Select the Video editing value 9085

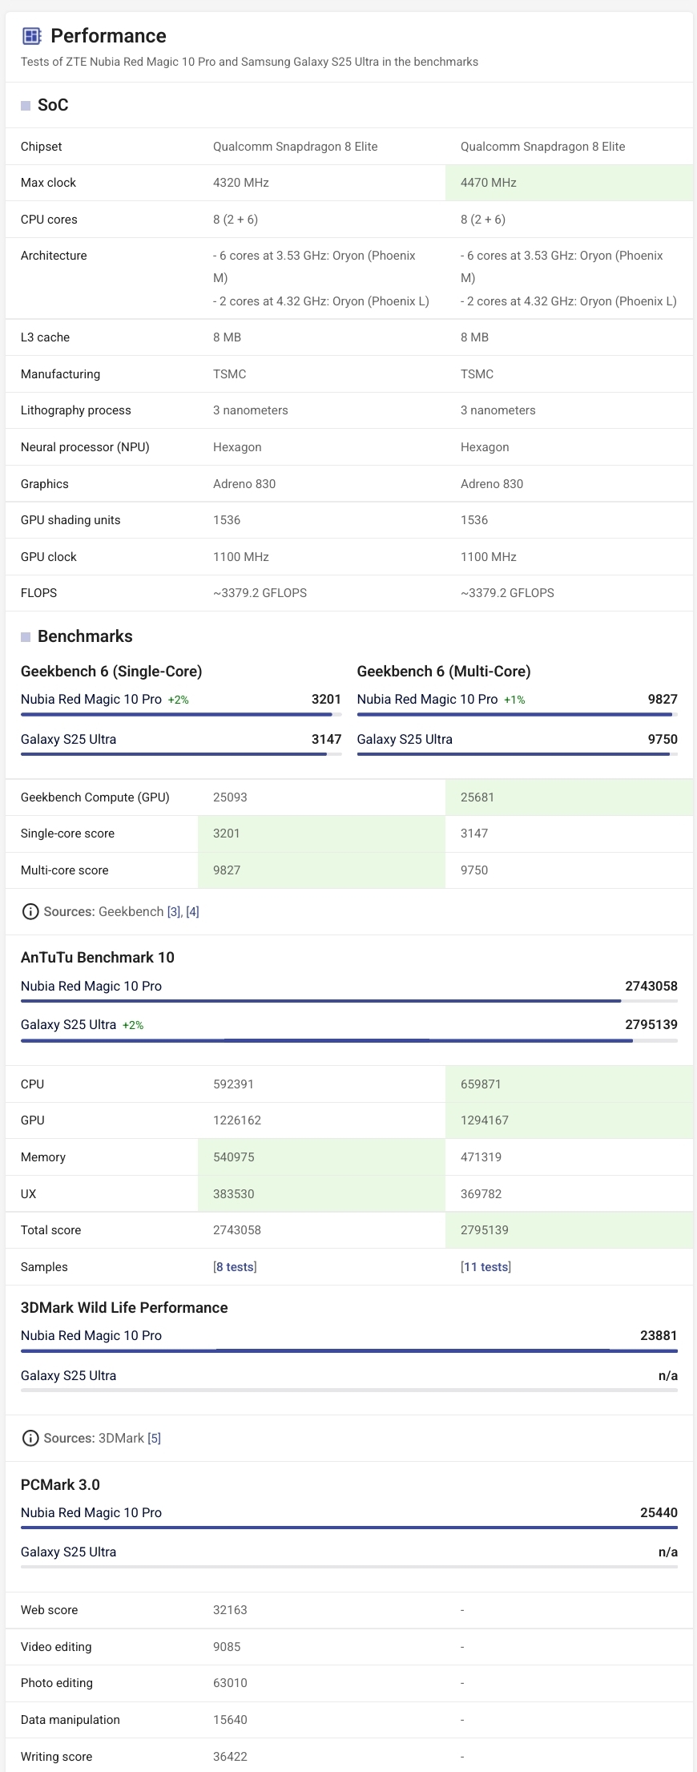coord(227,1647)
